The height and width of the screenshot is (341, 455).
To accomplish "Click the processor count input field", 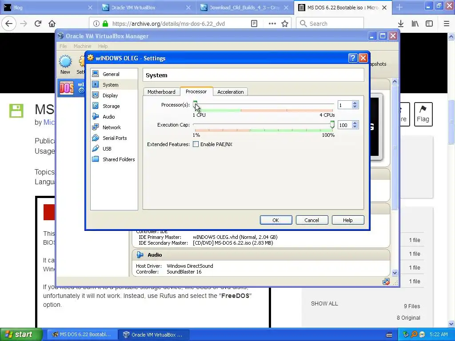I will (x=345, y=105).
